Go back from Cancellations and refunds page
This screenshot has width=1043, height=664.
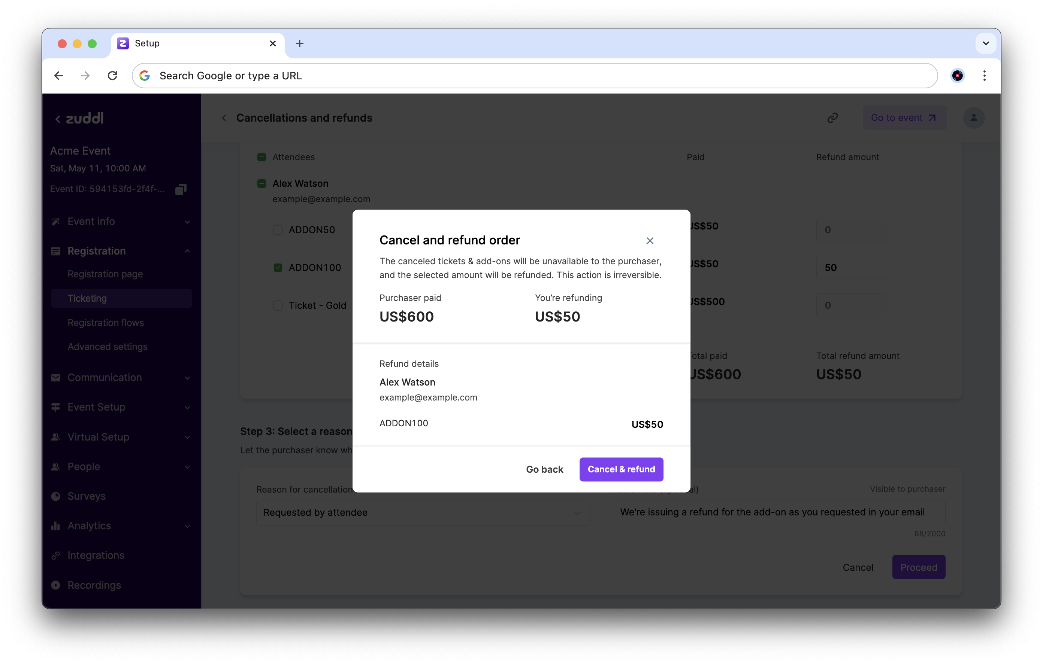point(224,118)
